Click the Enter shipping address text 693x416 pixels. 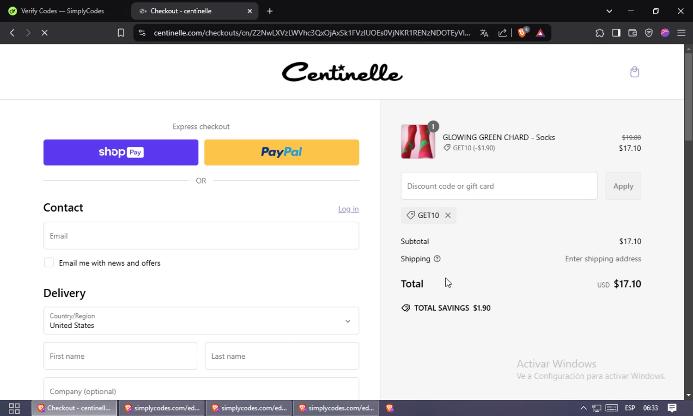coord(603,259)
